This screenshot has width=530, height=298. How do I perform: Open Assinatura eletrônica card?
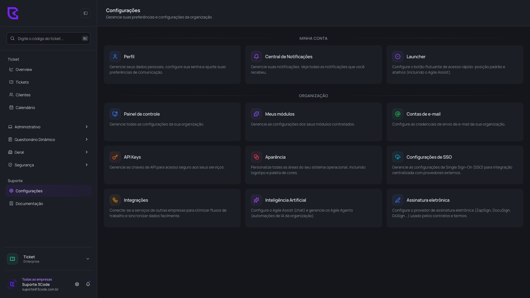pos(455,208)
